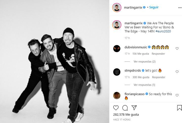Expand Ver respuestas (2) replies
The height and width of the screenshot is (123, 182).
[x=145, y=61]
